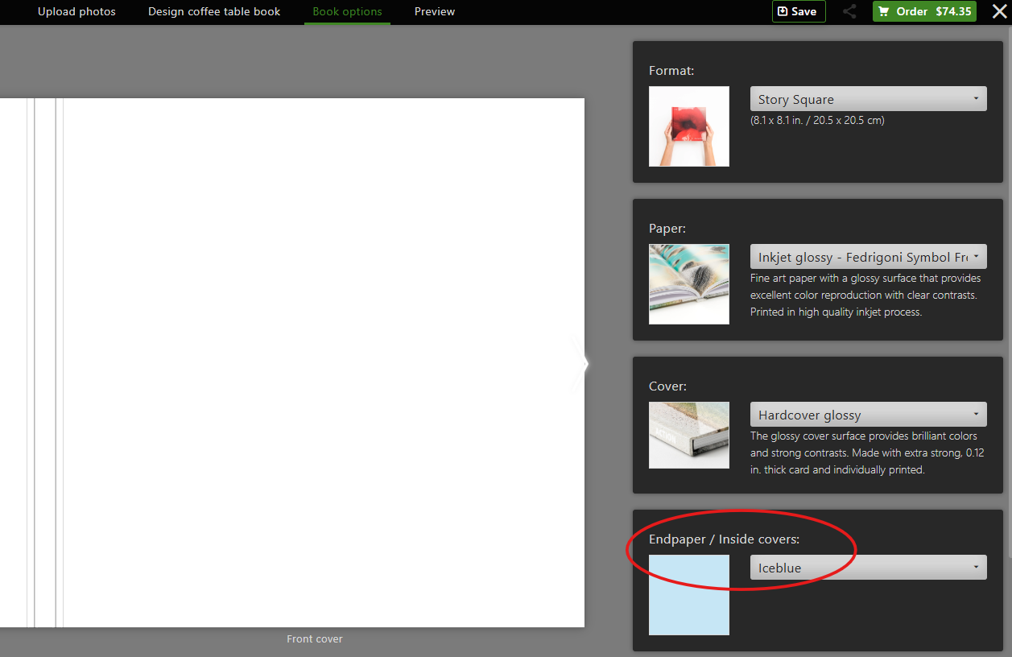Expand the Inkjet glossy paper dropdown
Viewport: 1012px width, 657px height.
tap(868, 257)
